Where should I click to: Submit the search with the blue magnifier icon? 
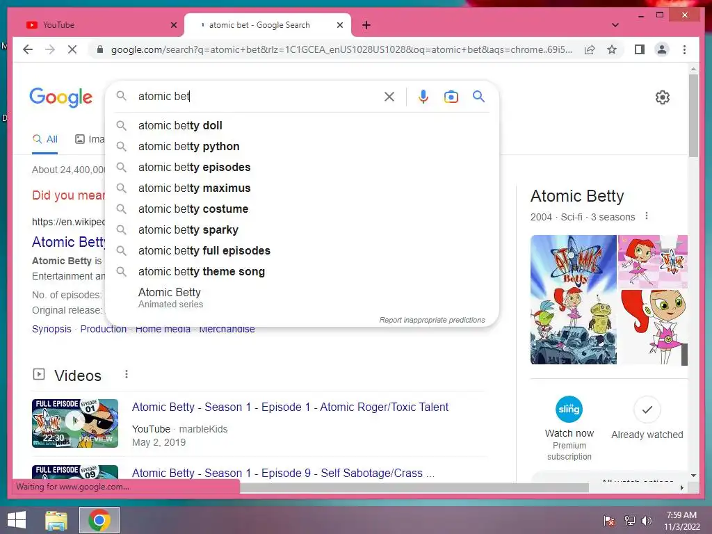pyautogui.click(x=478, y=96)
